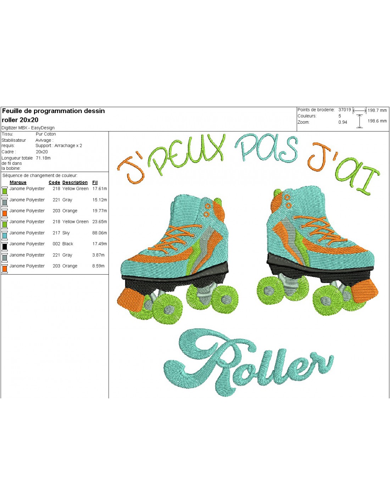Click the Sky blue thread spool icon

click(5, 235)
